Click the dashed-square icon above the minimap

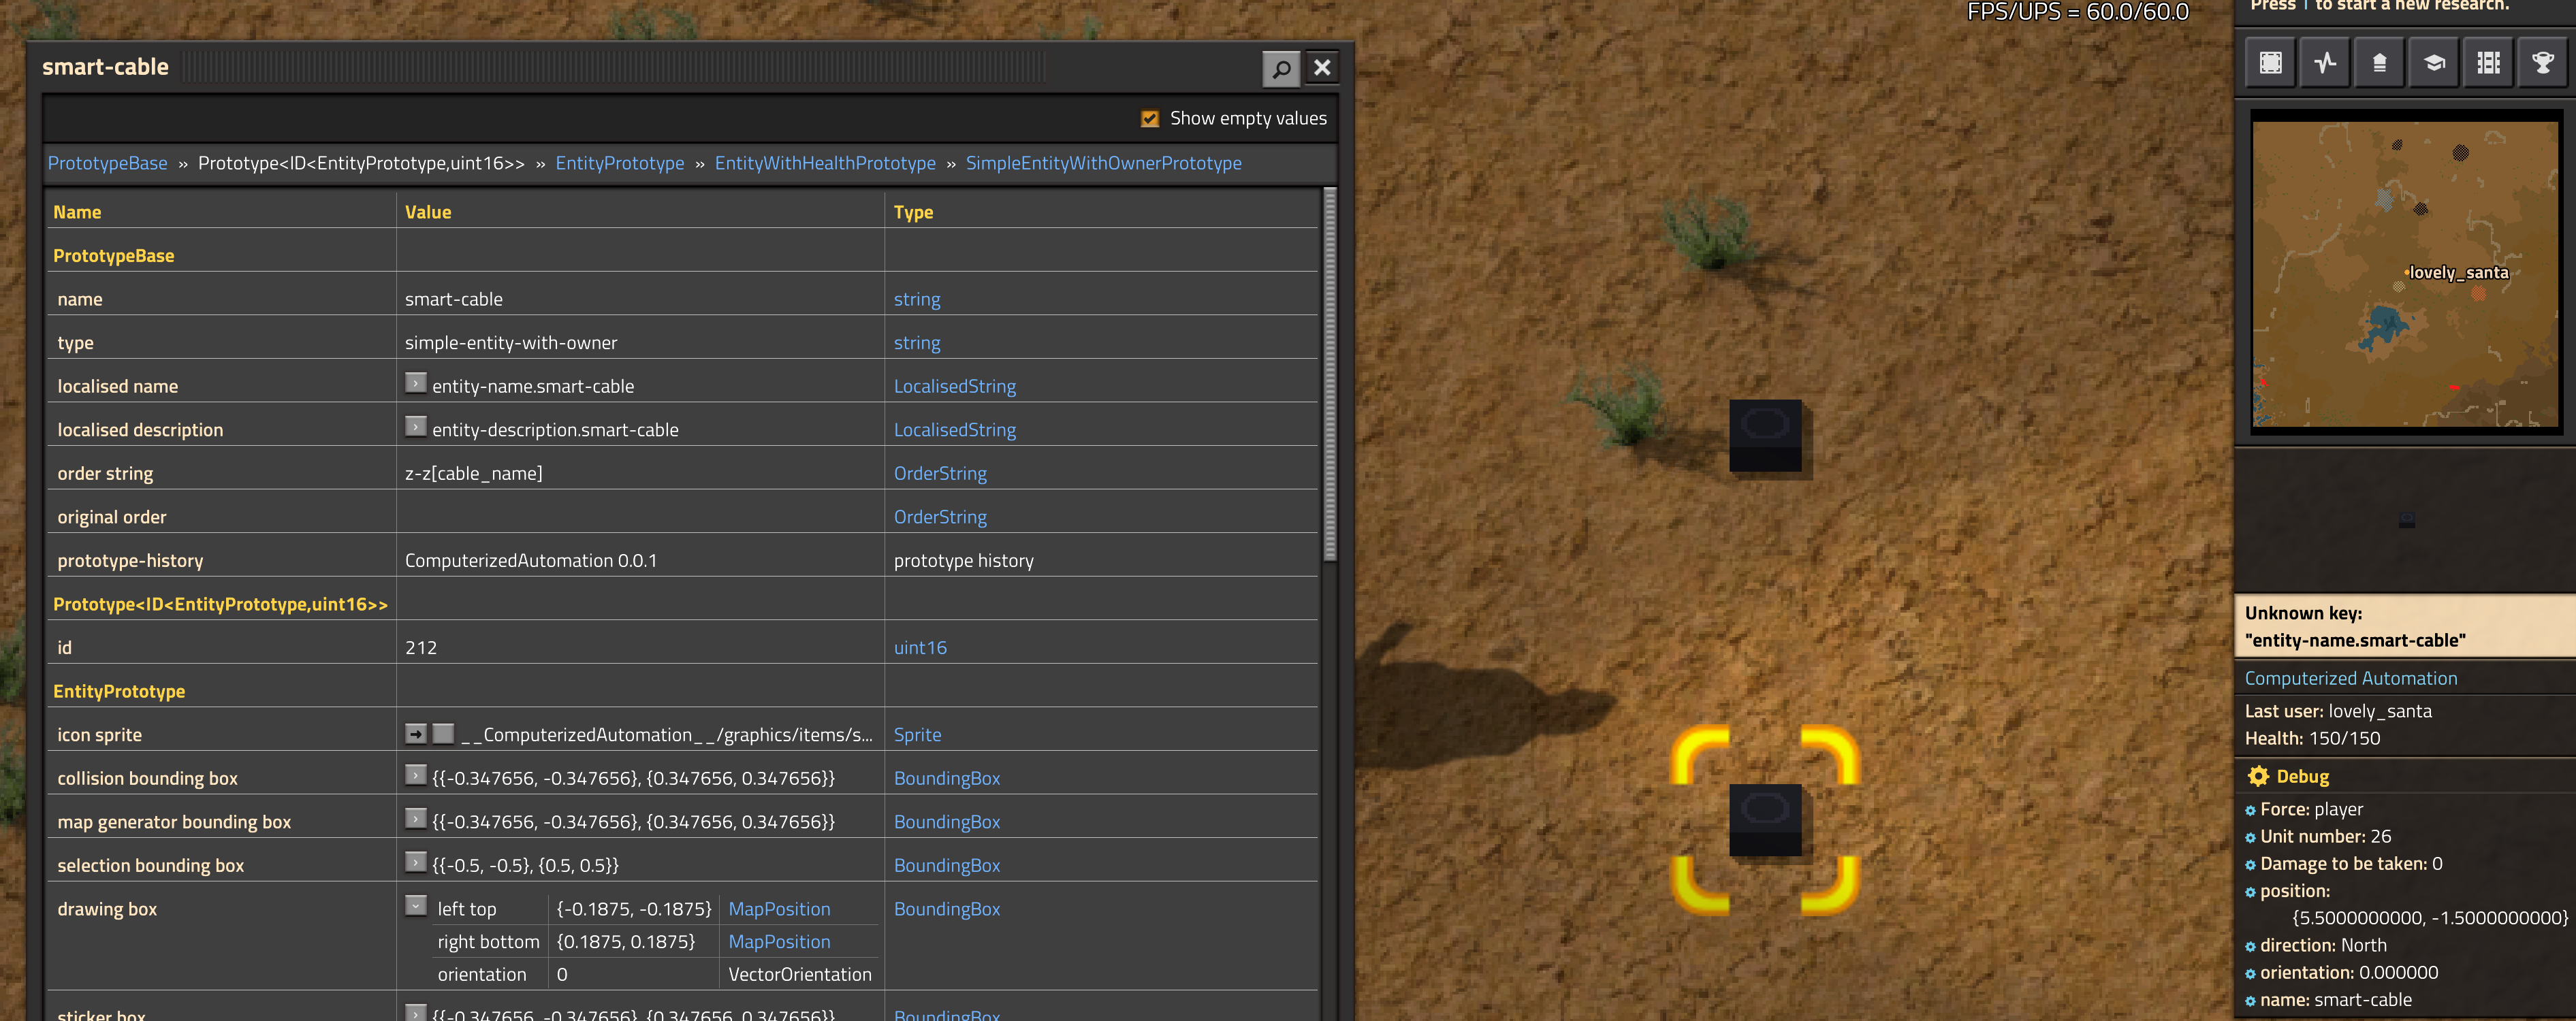click(x=2271, y=63)
